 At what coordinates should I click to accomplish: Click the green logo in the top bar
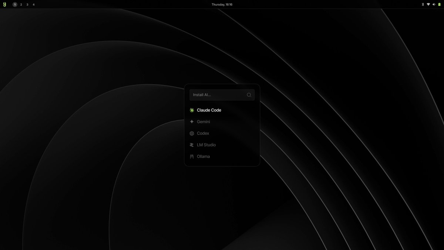point(4,4)
